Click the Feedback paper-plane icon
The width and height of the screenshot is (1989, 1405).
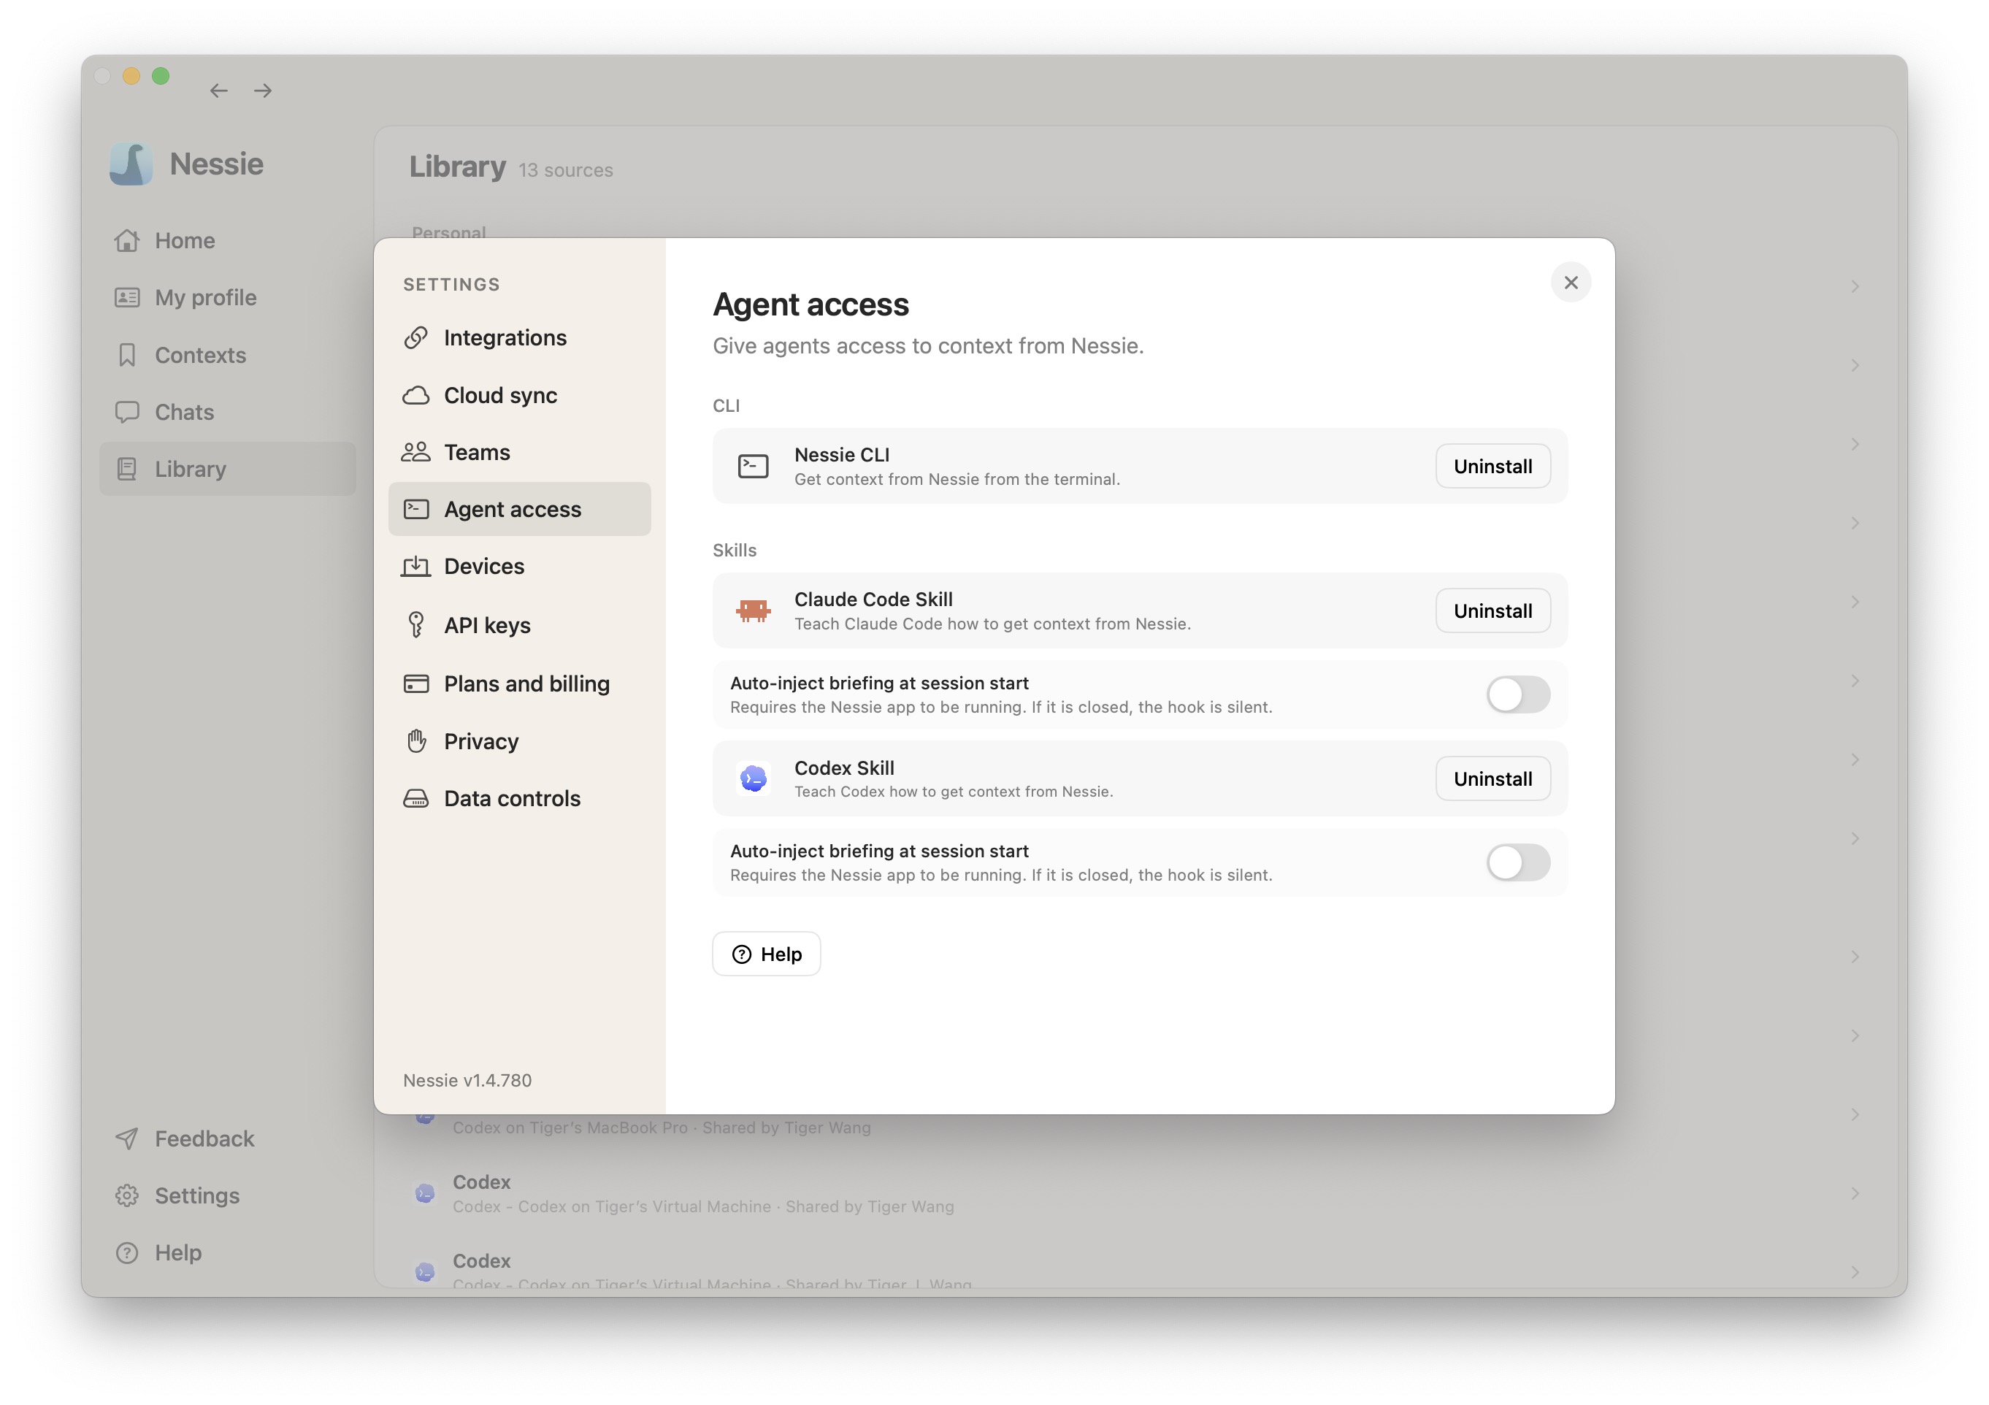click(126, 1138)
